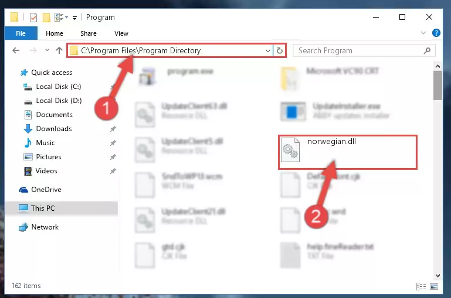Open Downloads in the sidebar
The image size is (451, 298).
click(x=54, y=129)
